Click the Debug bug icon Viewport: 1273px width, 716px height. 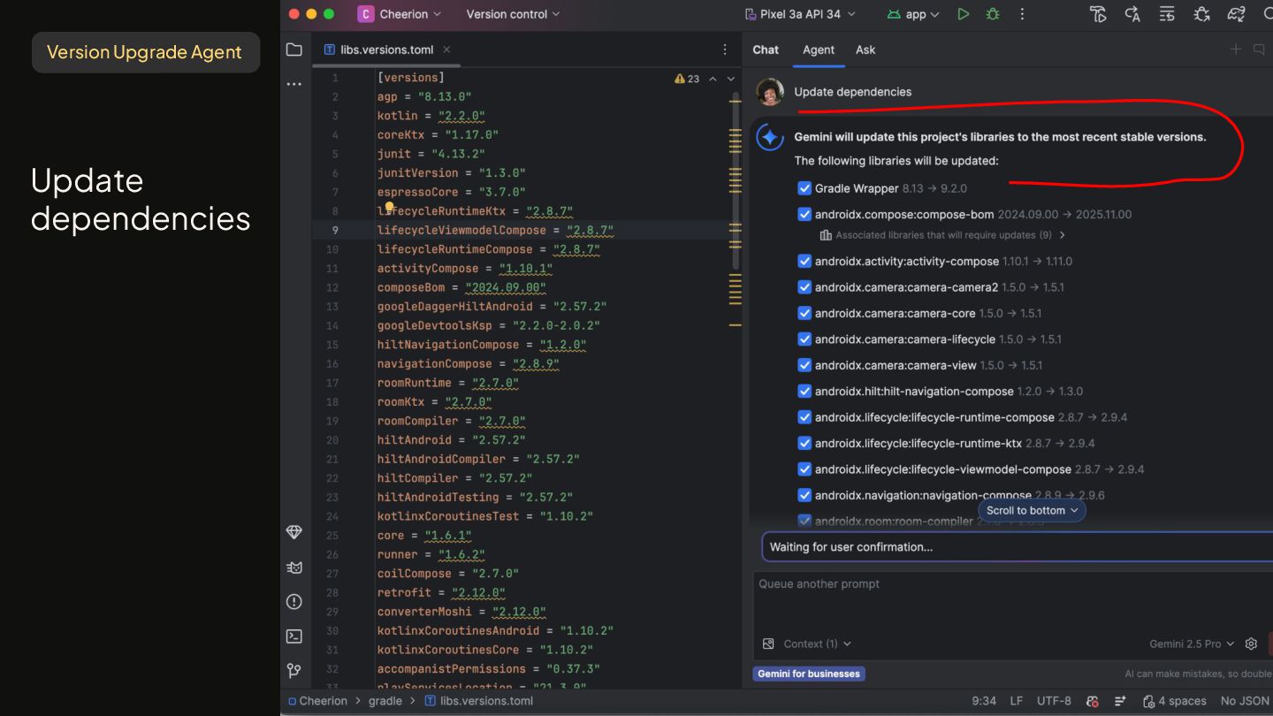point(993,14)
